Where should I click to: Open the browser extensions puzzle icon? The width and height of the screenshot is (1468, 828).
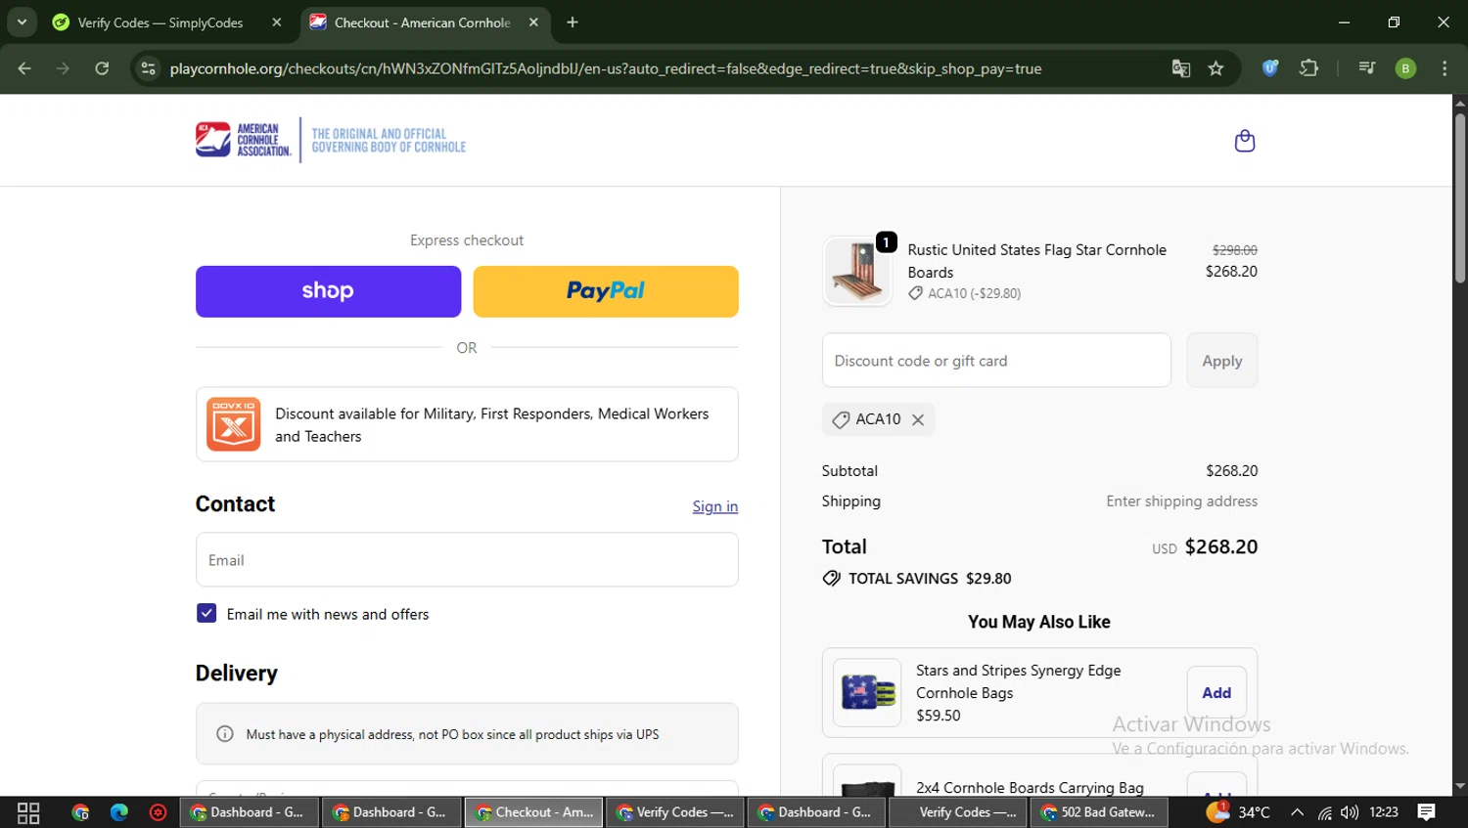1308,68
